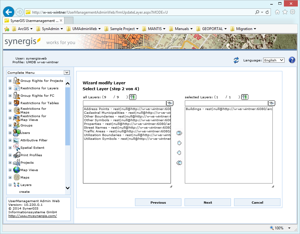Expand the Groups tree node
The width and height of the screenshot is (300, 234).
click(10, 126)
